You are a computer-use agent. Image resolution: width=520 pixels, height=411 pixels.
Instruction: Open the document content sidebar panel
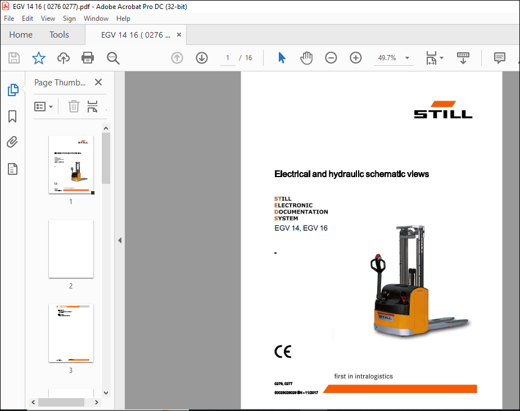[12, 169]
